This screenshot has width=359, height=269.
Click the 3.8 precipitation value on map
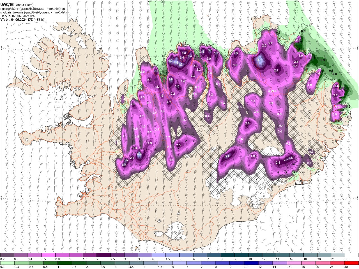coord(170,80)
